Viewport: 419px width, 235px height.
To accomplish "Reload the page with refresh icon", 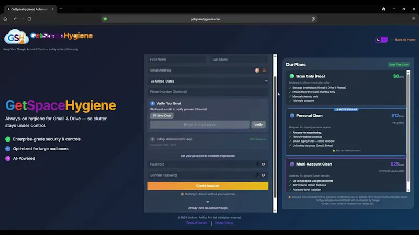I will [30, 19].
